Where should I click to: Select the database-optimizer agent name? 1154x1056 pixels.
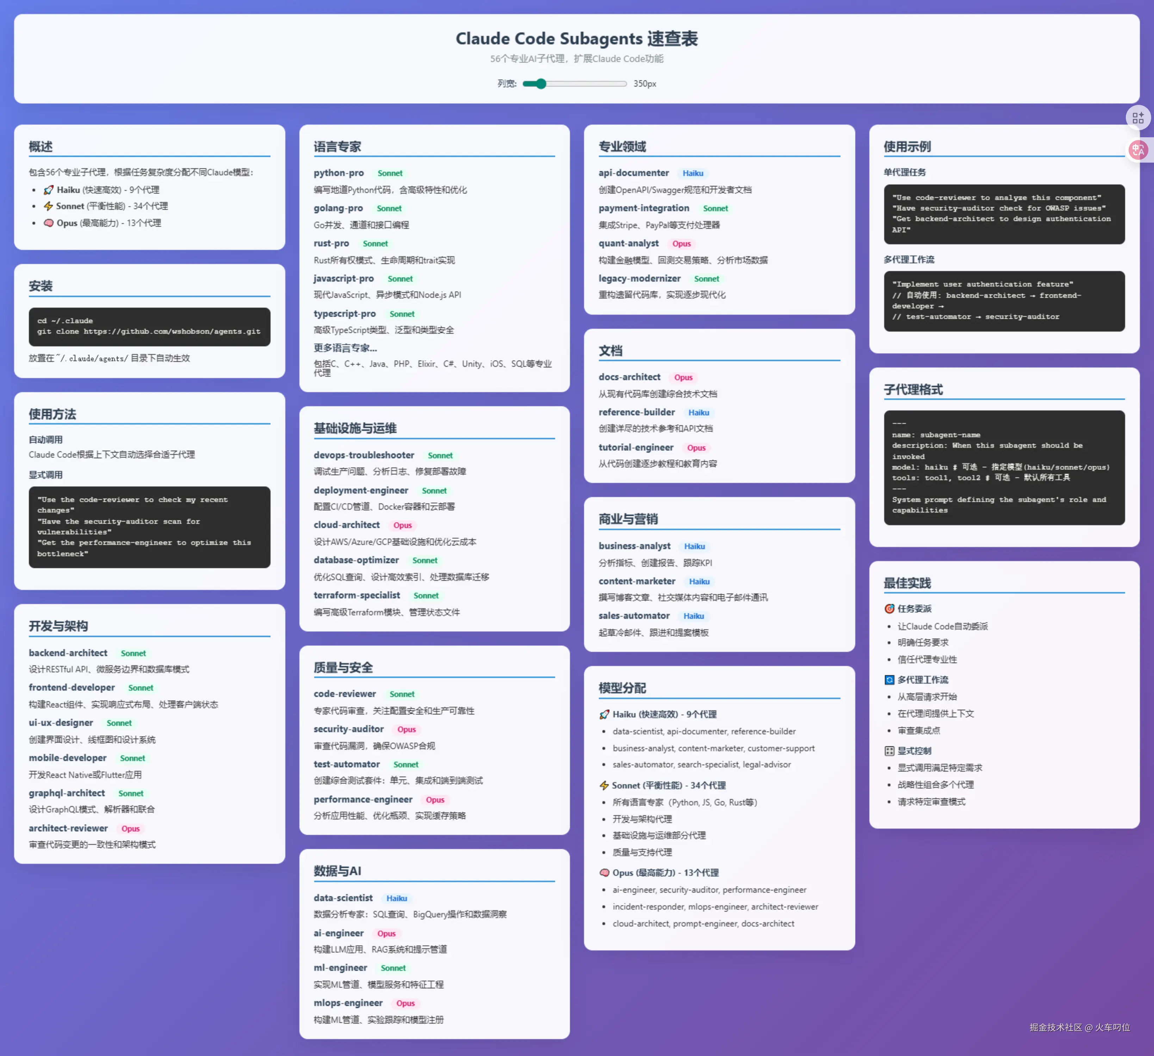pos(356,560)
